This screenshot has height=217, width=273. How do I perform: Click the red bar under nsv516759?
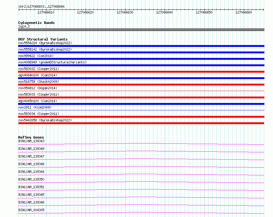point(141,85)
